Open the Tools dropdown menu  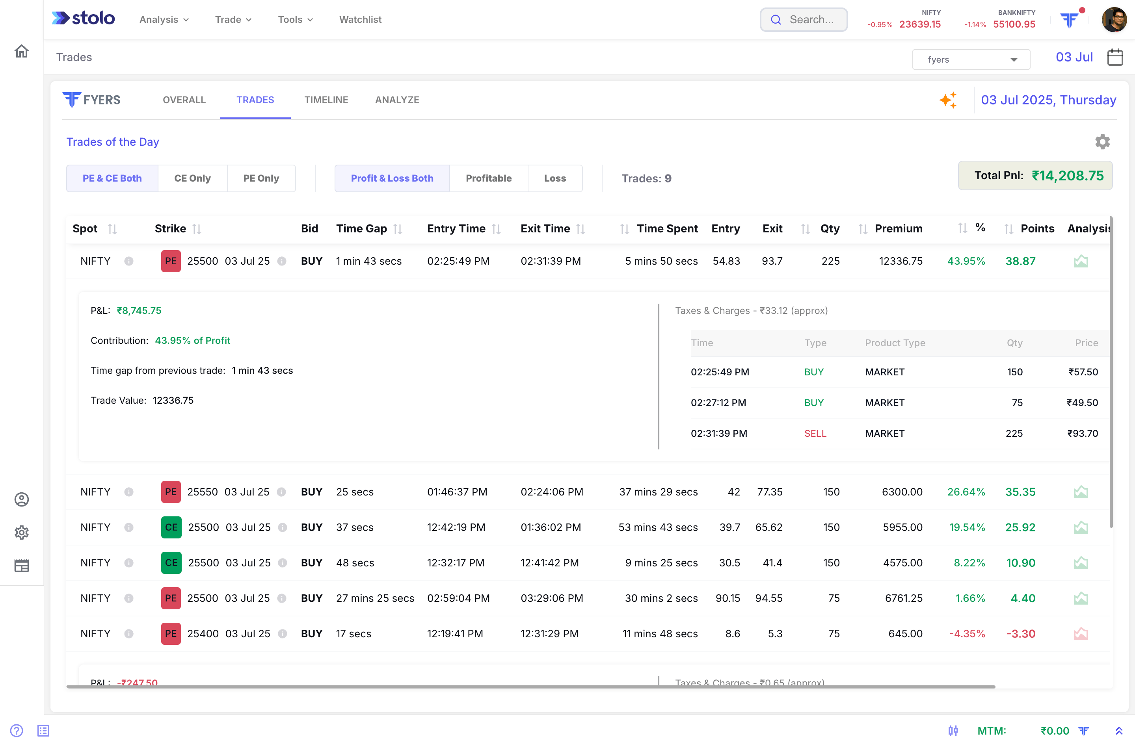coord(295,20)
